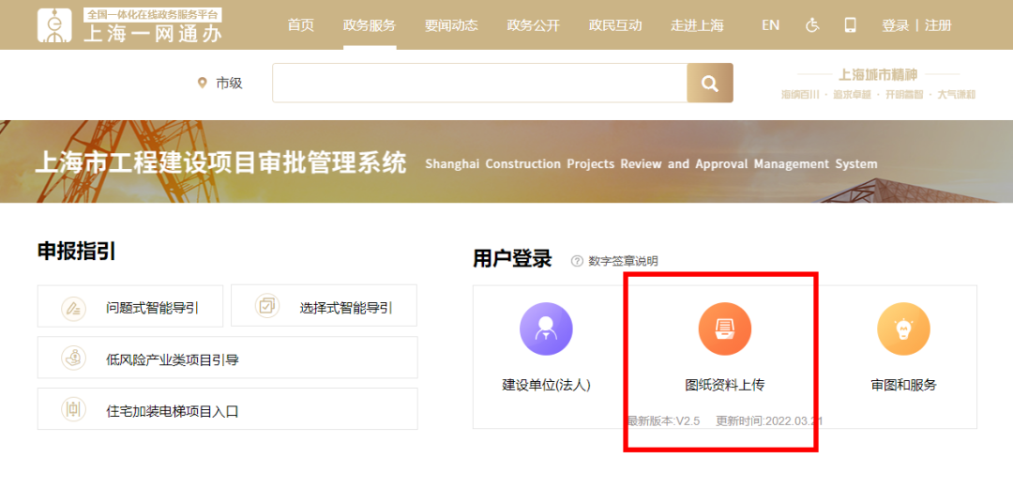Click the 登录 link
Screen dimensions: 1013x504
(x=896, y=26)
